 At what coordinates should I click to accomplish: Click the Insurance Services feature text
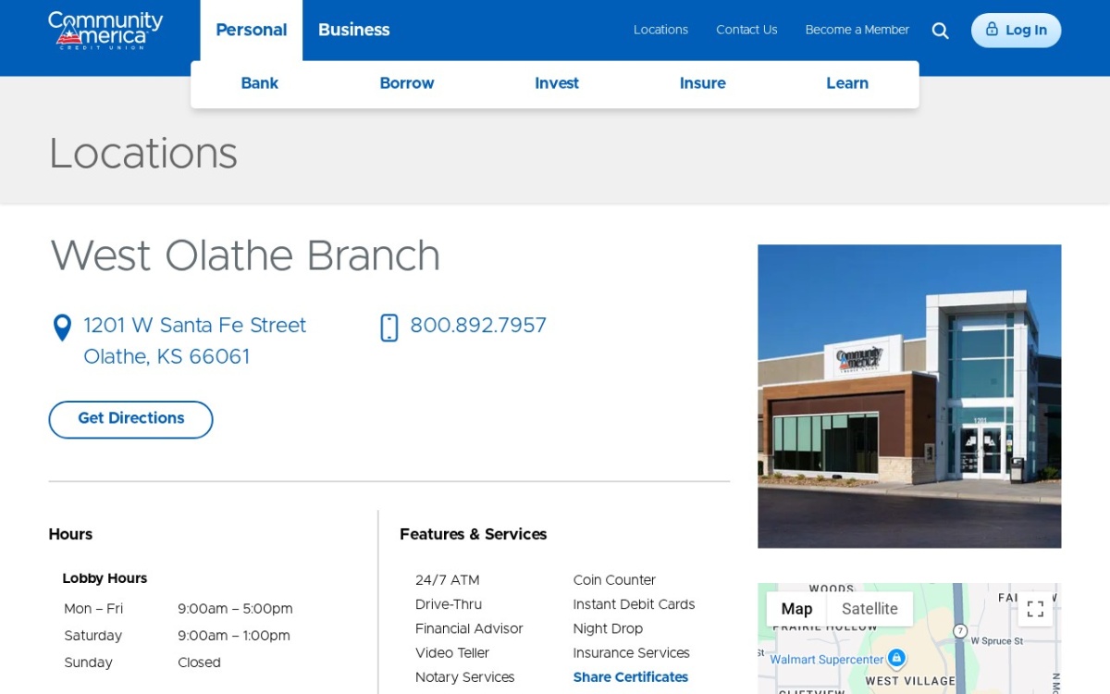click(x=632, y=653)
